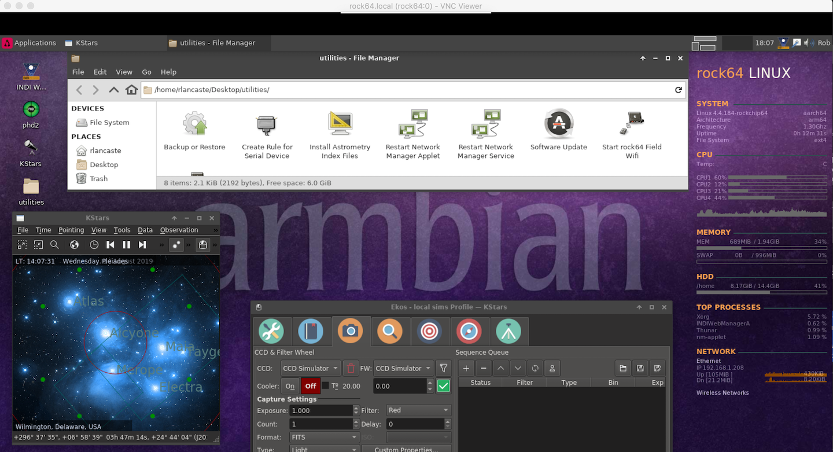
Task: Go to home folder in File Manager toolbar
Action: click(132, 90)
